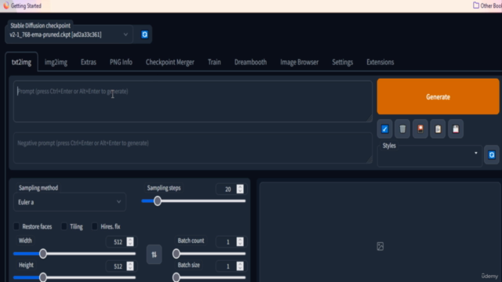Switch to the img2img tab
The image size is (502, 282).
point(56,62)
